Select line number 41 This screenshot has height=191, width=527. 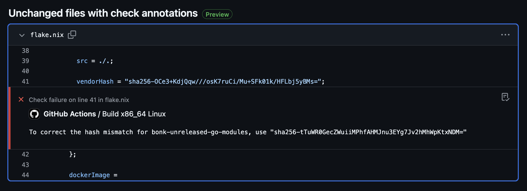pos(25,81)
